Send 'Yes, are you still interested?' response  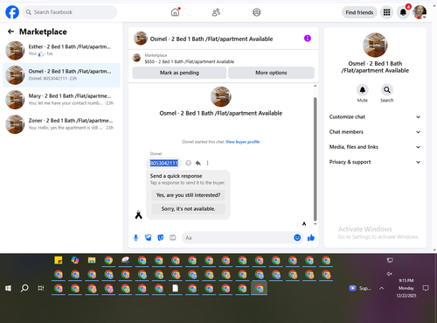pyautogui.click(x=188, y=195)
